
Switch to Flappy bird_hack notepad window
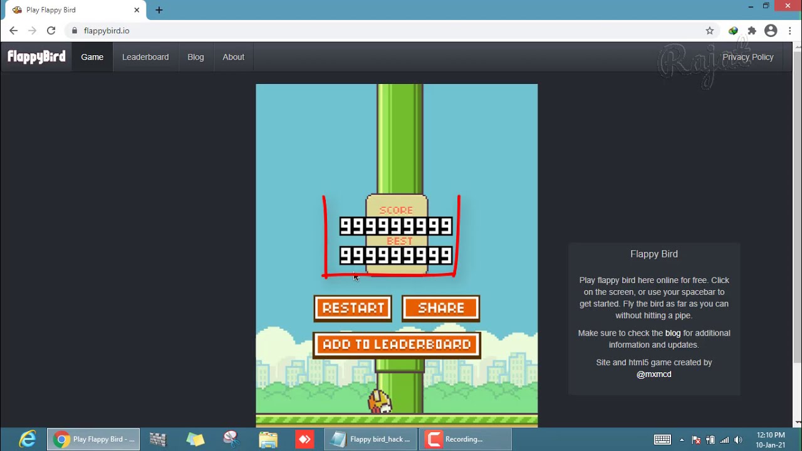[x=371, y=439]
